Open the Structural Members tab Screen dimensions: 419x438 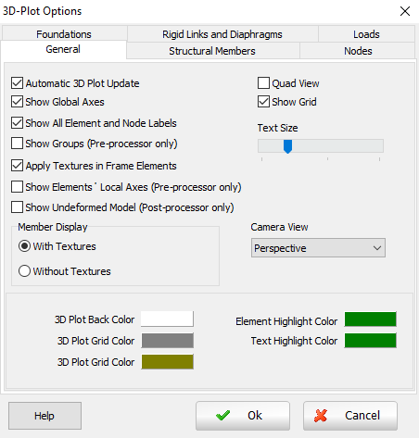(x=212, y=51)
